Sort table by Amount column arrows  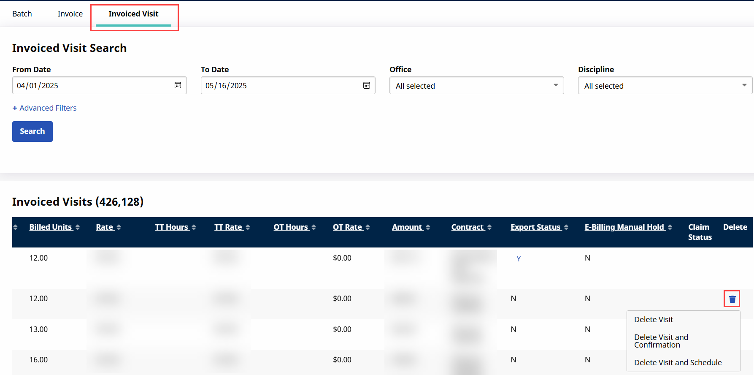point(428,227)
